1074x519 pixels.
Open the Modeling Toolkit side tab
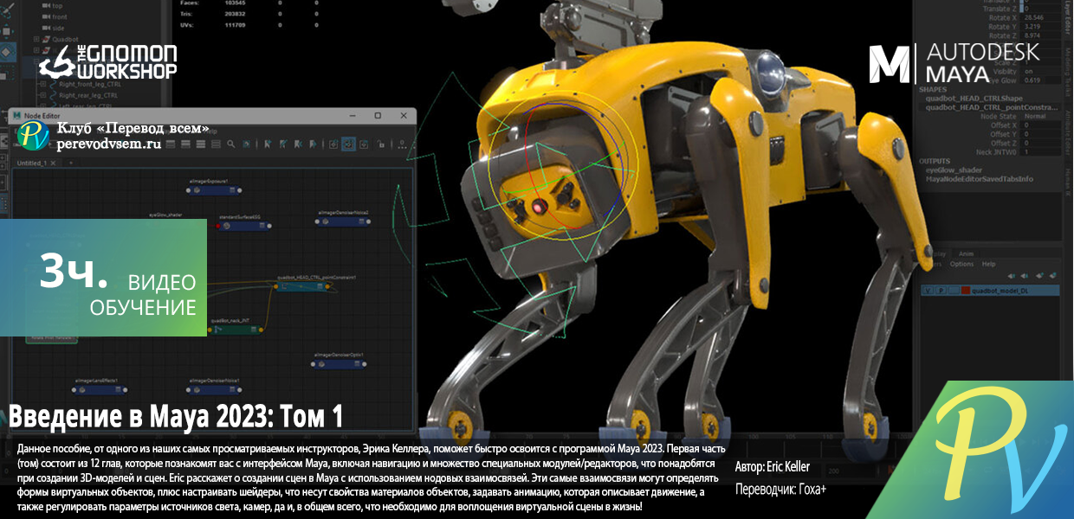[1067, 72]
